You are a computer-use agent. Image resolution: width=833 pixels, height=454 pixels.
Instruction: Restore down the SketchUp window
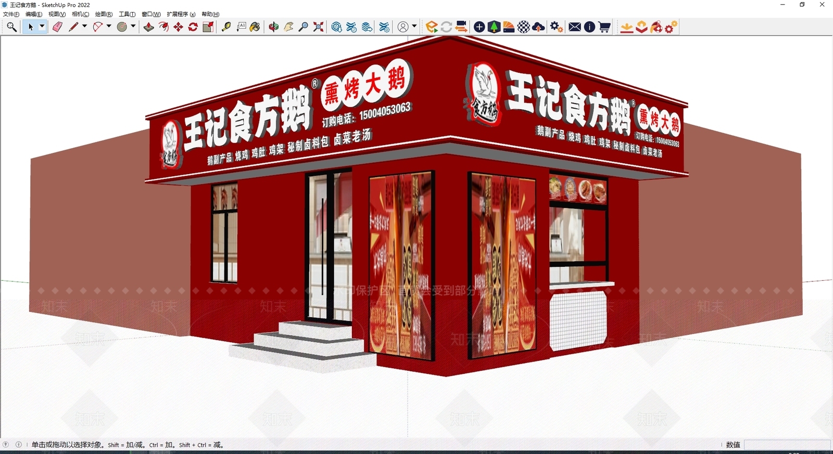tap(802, 5)
